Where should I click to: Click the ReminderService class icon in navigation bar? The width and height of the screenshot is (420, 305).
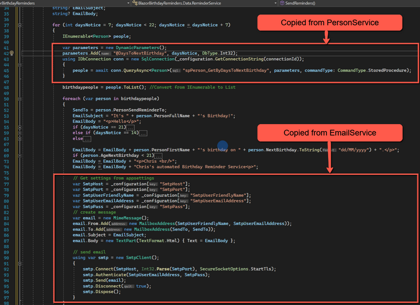coord(134,3)
